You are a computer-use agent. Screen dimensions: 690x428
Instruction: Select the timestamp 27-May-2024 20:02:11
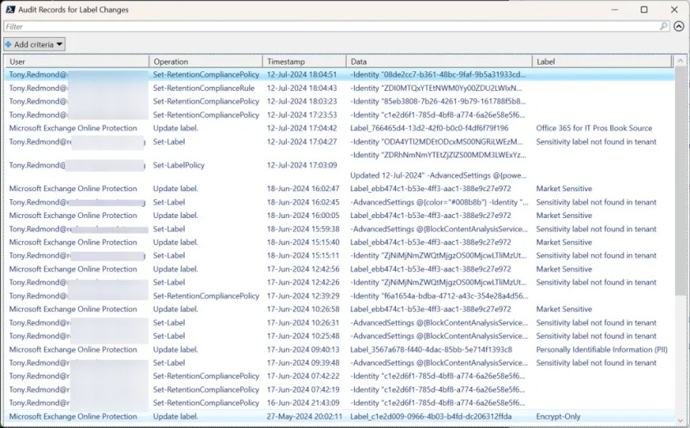(x=304, y=417)
